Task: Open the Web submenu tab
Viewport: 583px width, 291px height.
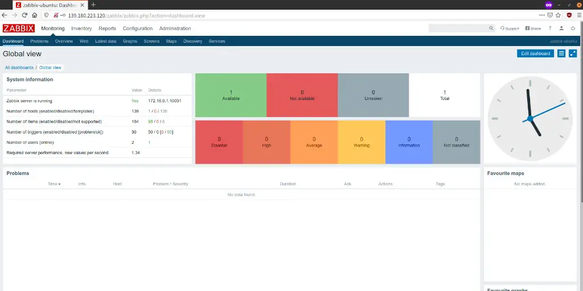Action: [x=84, y=41]
